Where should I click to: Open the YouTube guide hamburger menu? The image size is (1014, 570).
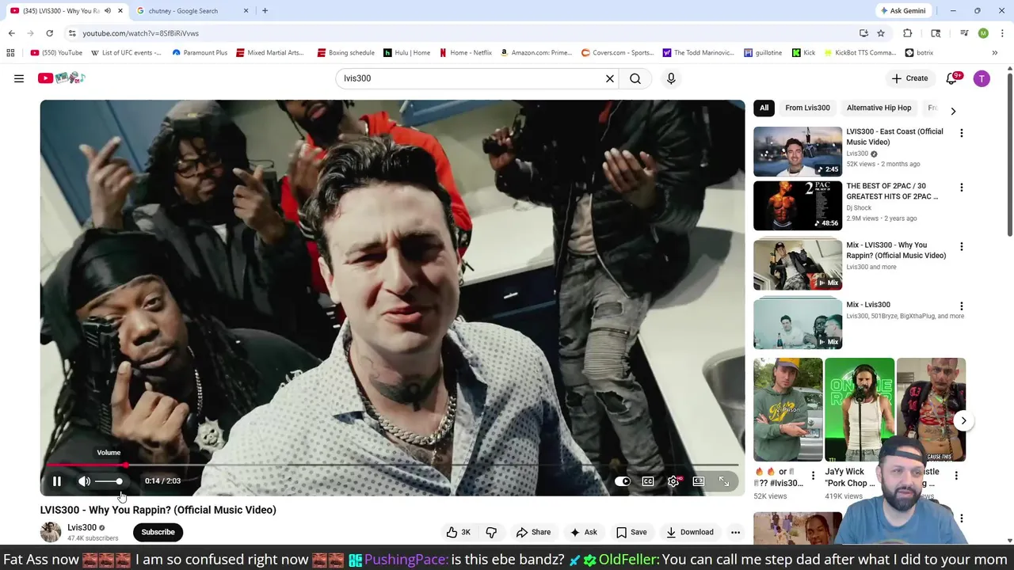[x=19, y=78]
